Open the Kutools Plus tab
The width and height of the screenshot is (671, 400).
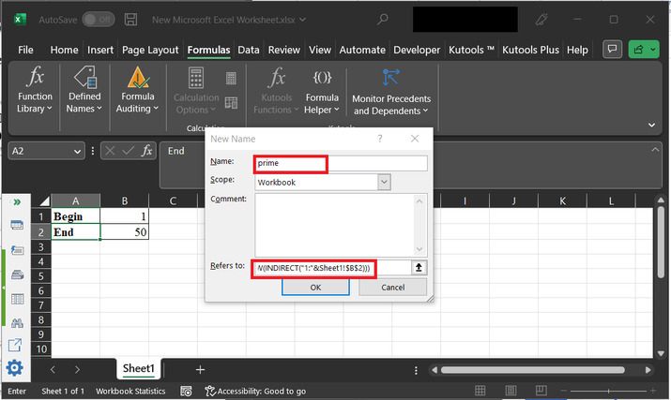tap(530, 50)
